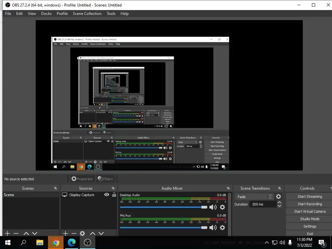Open the File menu

pos(8,14)
